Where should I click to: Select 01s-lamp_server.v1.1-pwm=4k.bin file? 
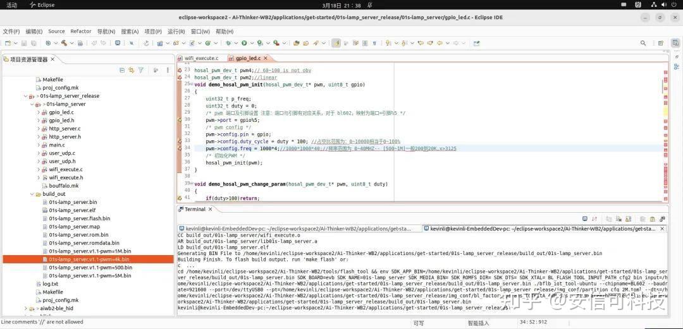(x=89, y=260)
